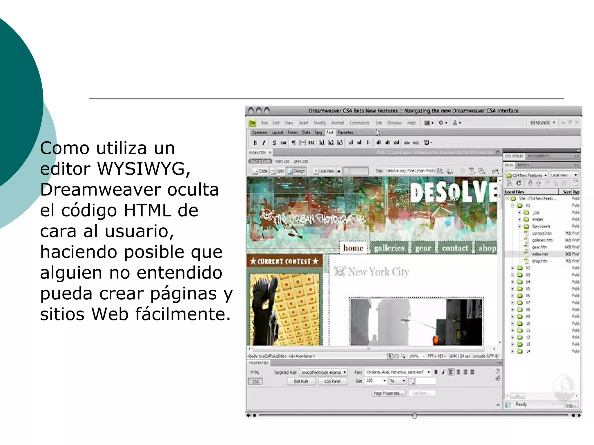Open the Targeted Rule dropdown
Screen dimensions: 594x445
pyautogui.click(x=323, y=372)
